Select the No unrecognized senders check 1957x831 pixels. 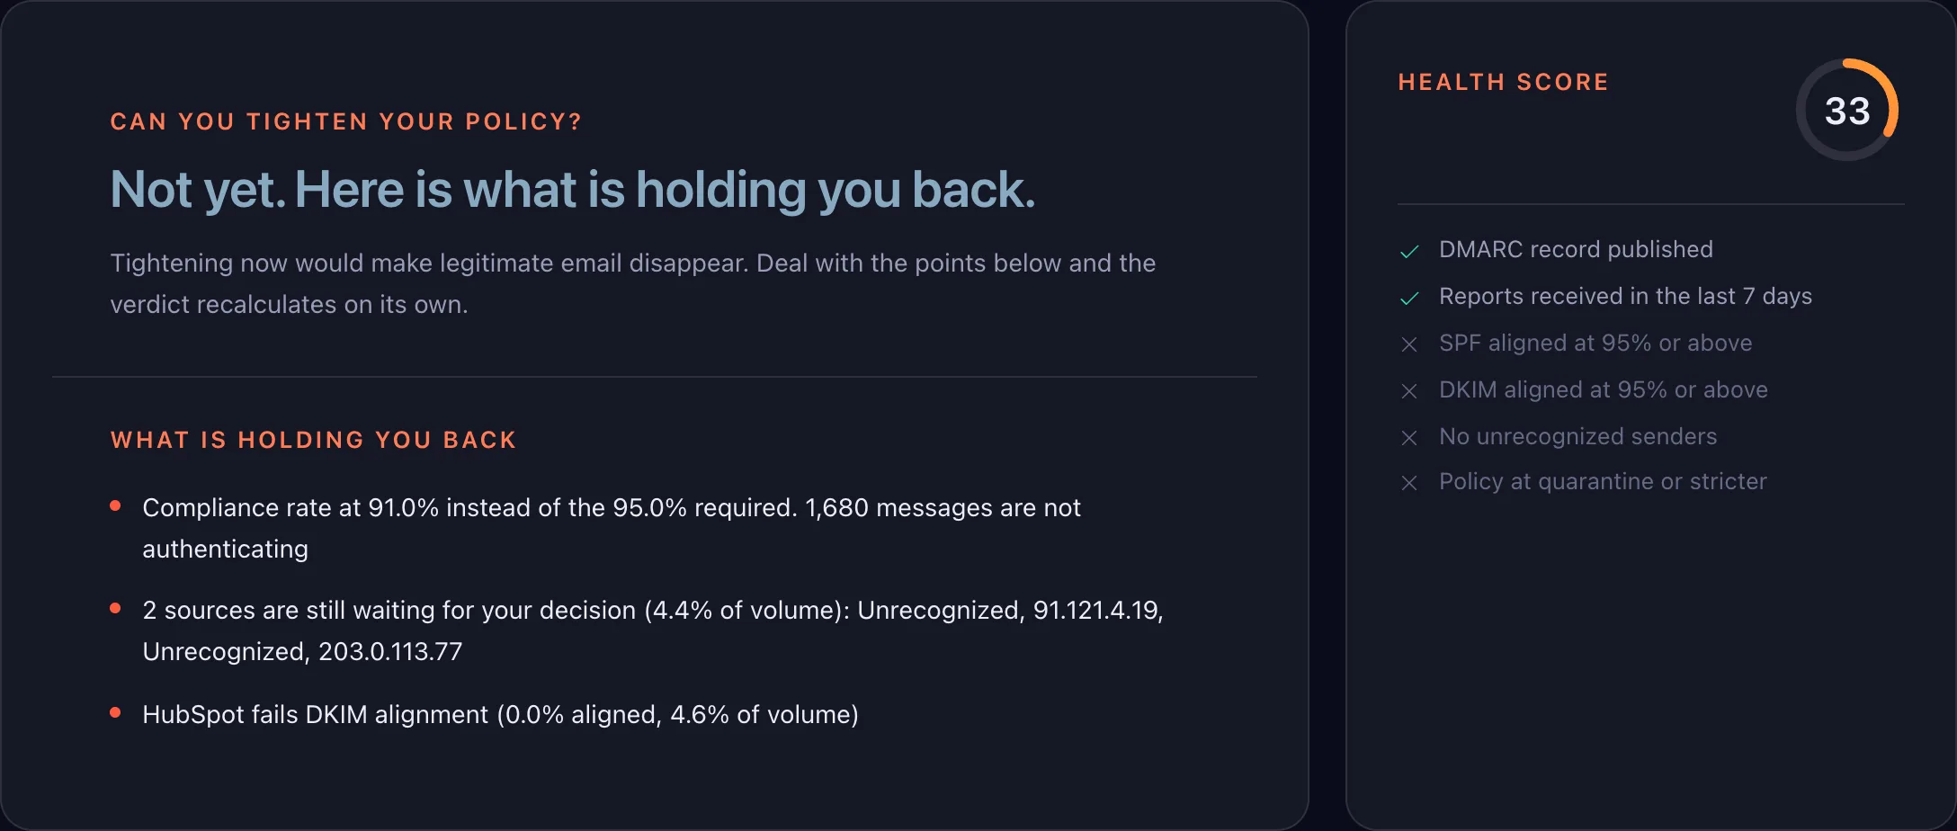pos(1577,436)
